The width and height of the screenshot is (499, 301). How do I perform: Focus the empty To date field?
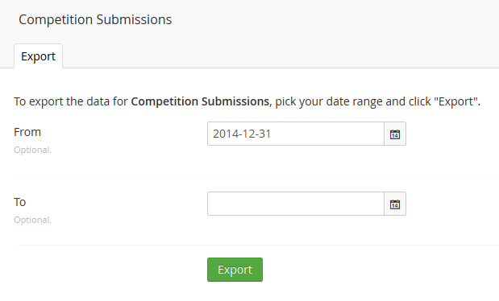[296, 204]
